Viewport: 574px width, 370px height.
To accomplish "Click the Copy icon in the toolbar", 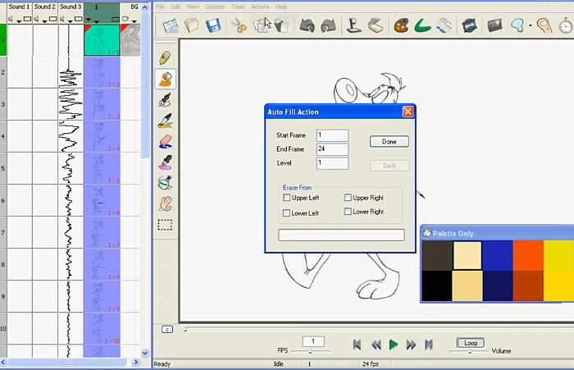I will click(x=260, y=25).
